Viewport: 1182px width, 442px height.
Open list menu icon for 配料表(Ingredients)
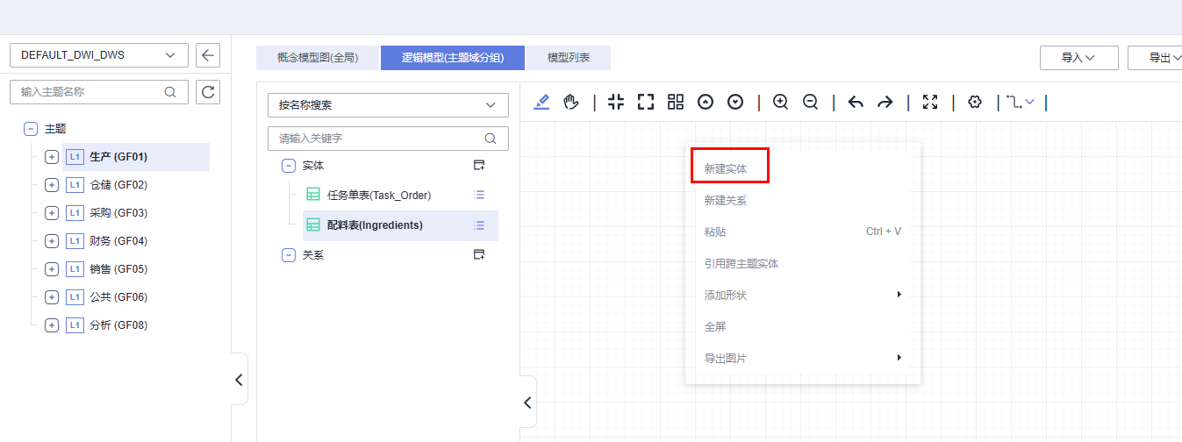click(479, 225)
